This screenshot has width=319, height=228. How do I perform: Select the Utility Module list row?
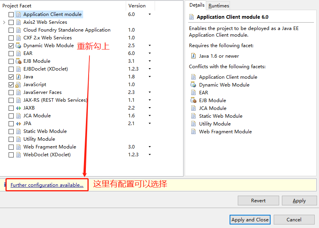(39, 139)
